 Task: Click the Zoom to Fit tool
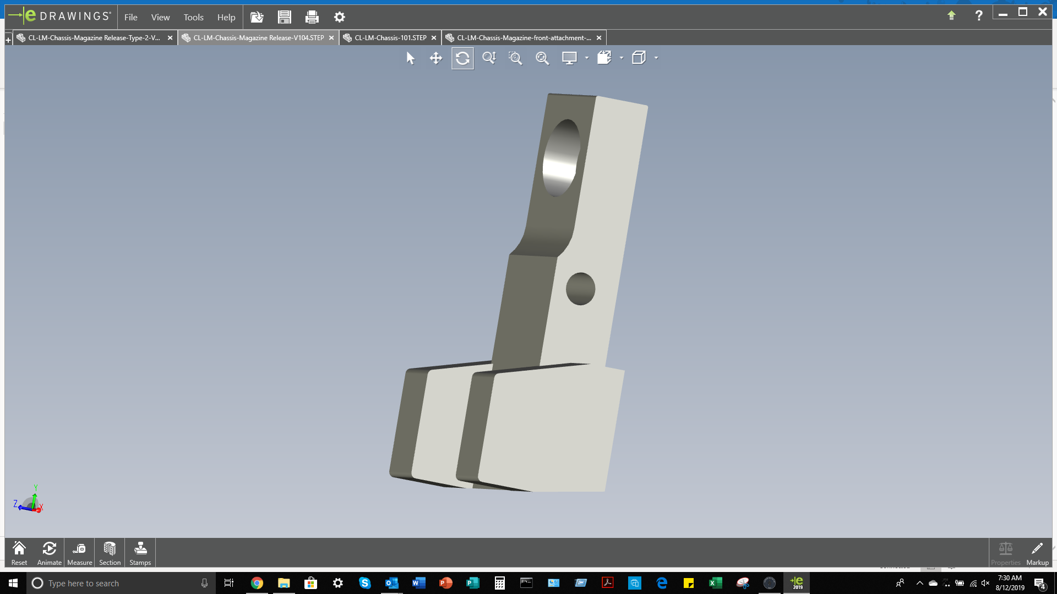542,58
